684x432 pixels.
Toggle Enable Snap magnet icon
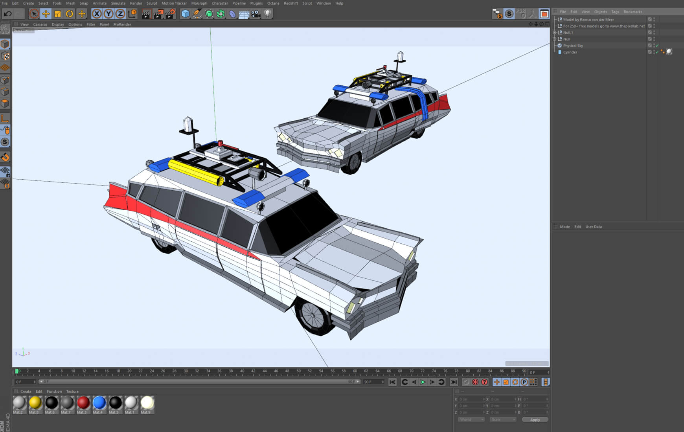[x=5, y=157]
